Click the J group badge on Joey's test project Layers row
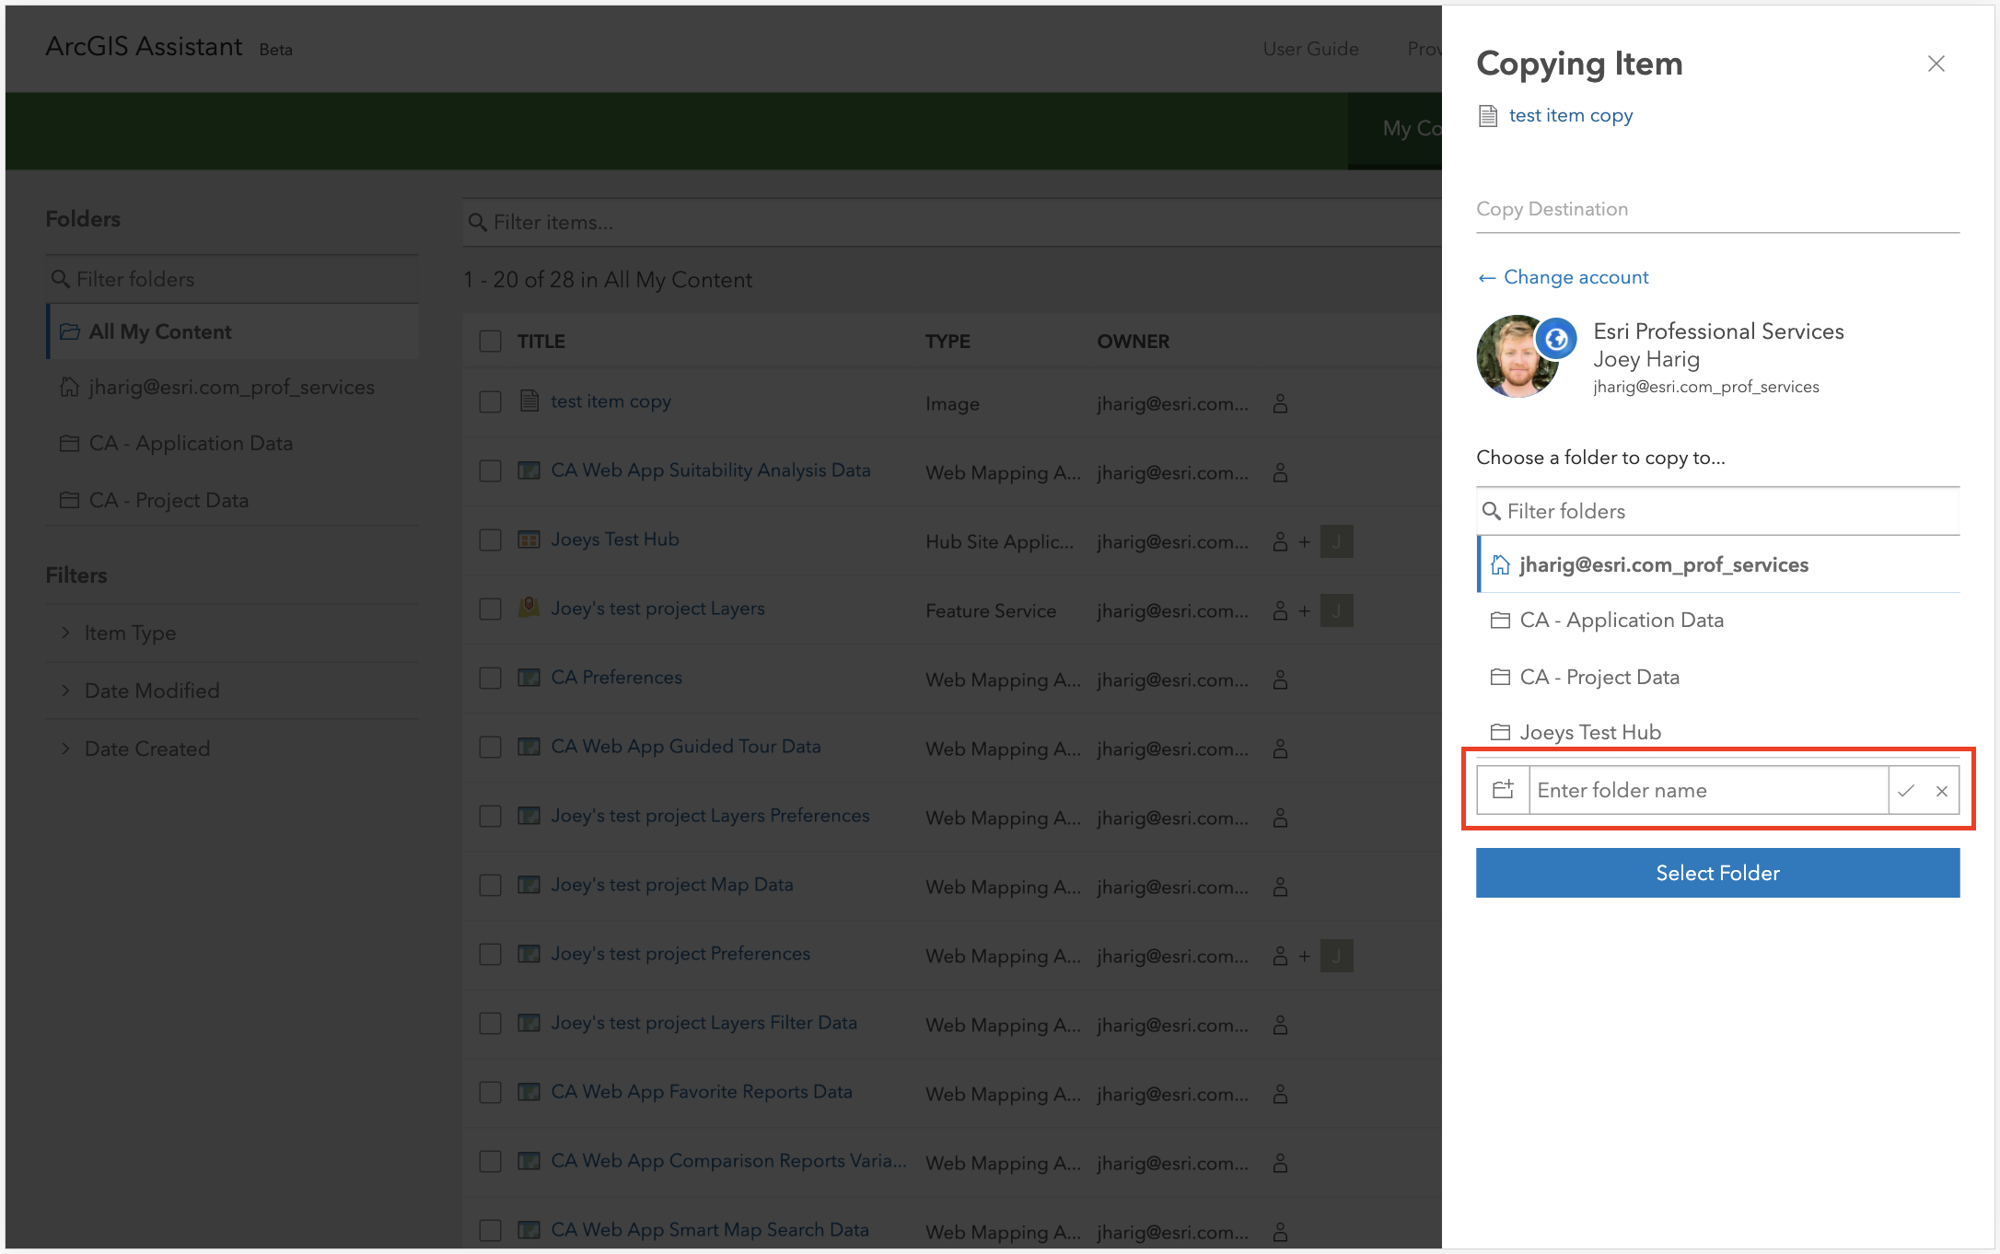The image size is (2000, 1254). pyautogui.click(x=1336, y=610)
